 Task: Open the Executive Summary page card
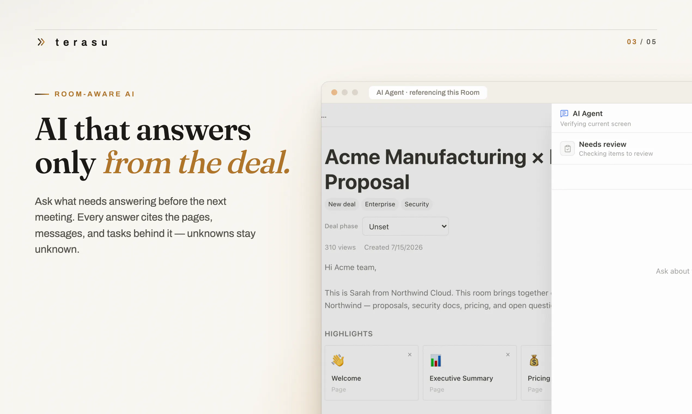click(470, 373)
